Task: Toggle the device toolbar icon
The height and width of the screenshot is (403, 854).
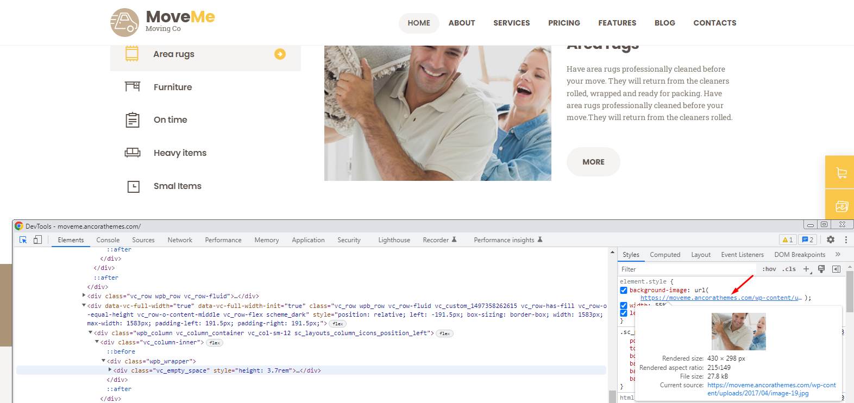Action: [x=37, y=240]
